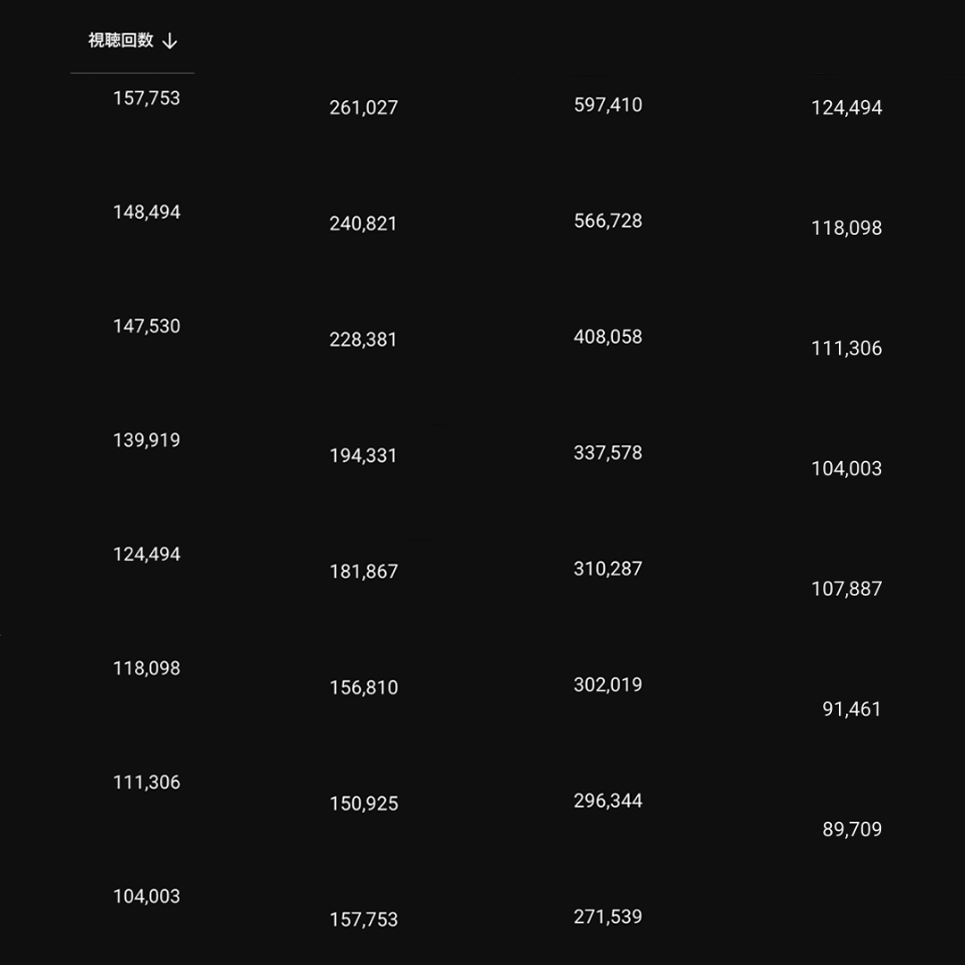Screen dimensions: 965x965
Task: Select the 157,753 value in first column
Action: tap(147, 98)
